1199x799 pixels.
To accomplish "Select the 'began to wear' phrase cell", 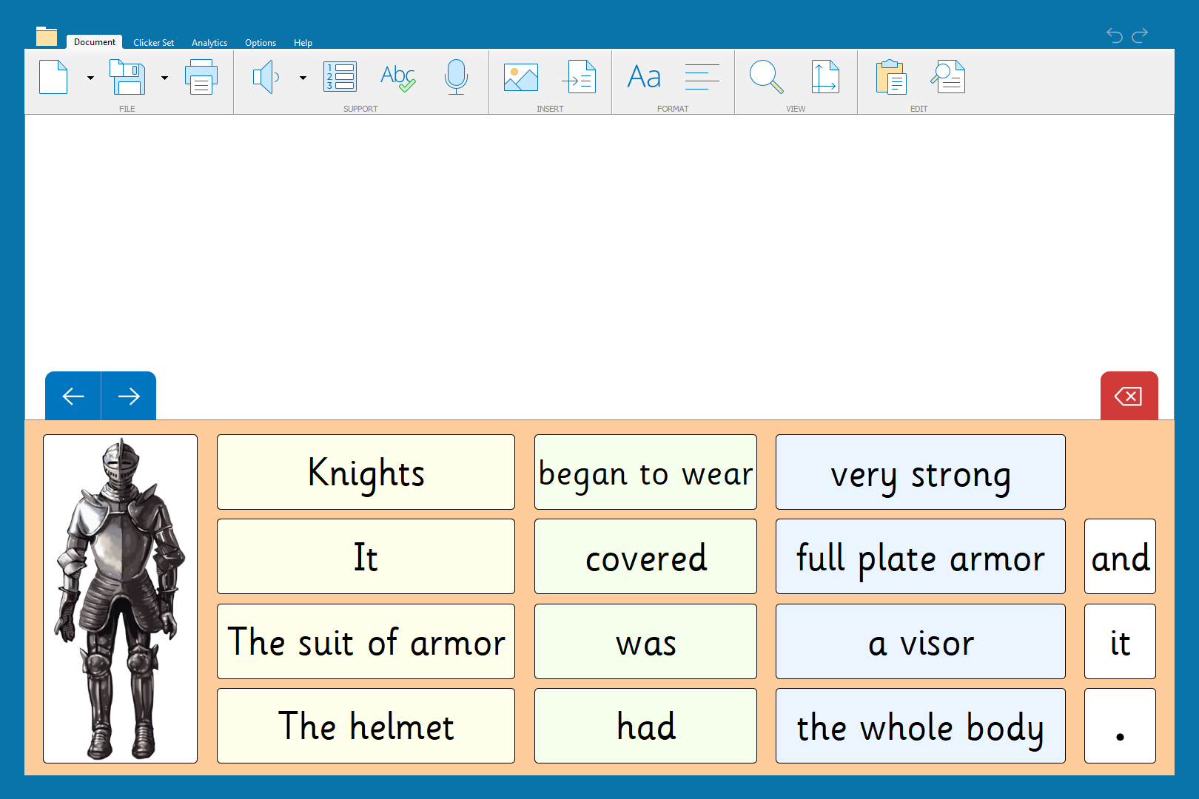I will [645, 472].
